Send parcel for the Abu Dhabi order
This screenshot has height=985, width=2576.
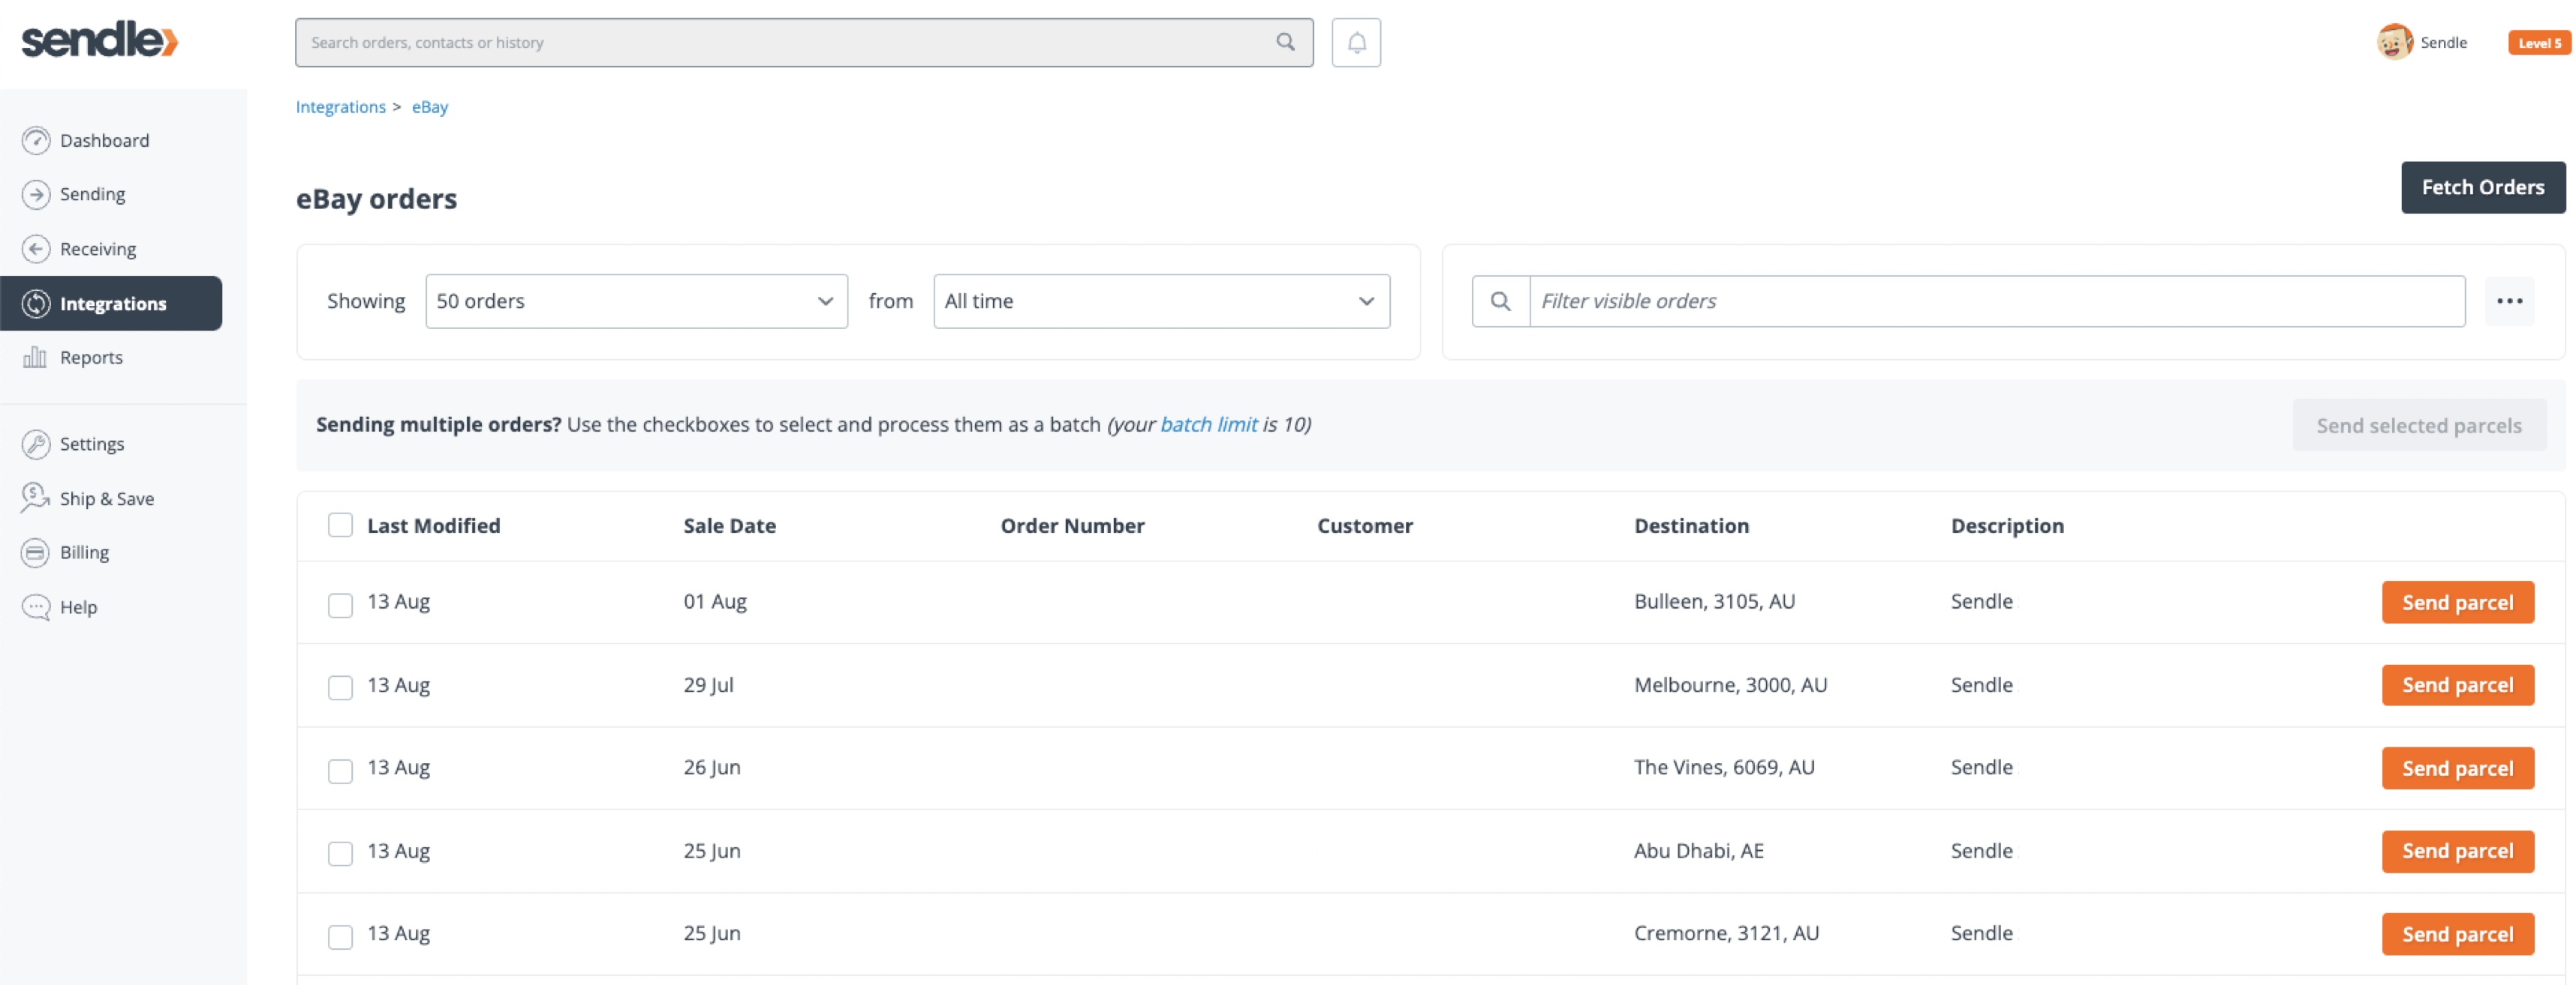tap(2457, 851)
